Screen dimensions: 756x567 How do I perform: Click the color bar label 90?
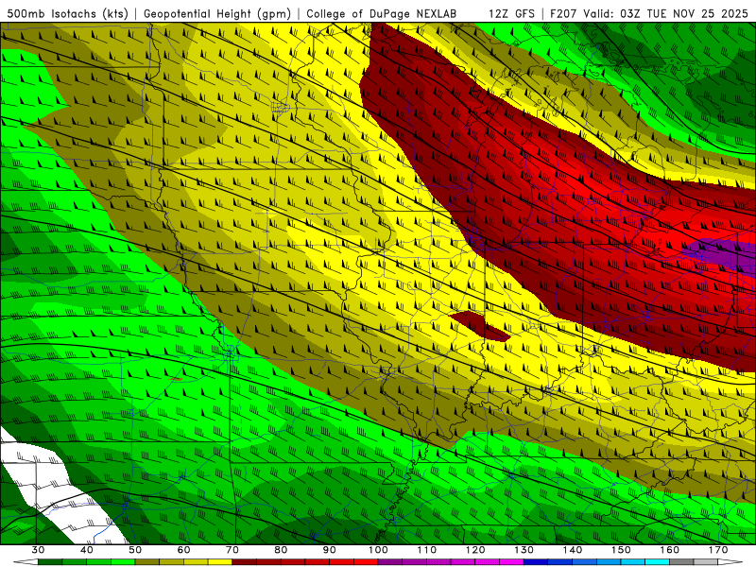click(329, 550)
